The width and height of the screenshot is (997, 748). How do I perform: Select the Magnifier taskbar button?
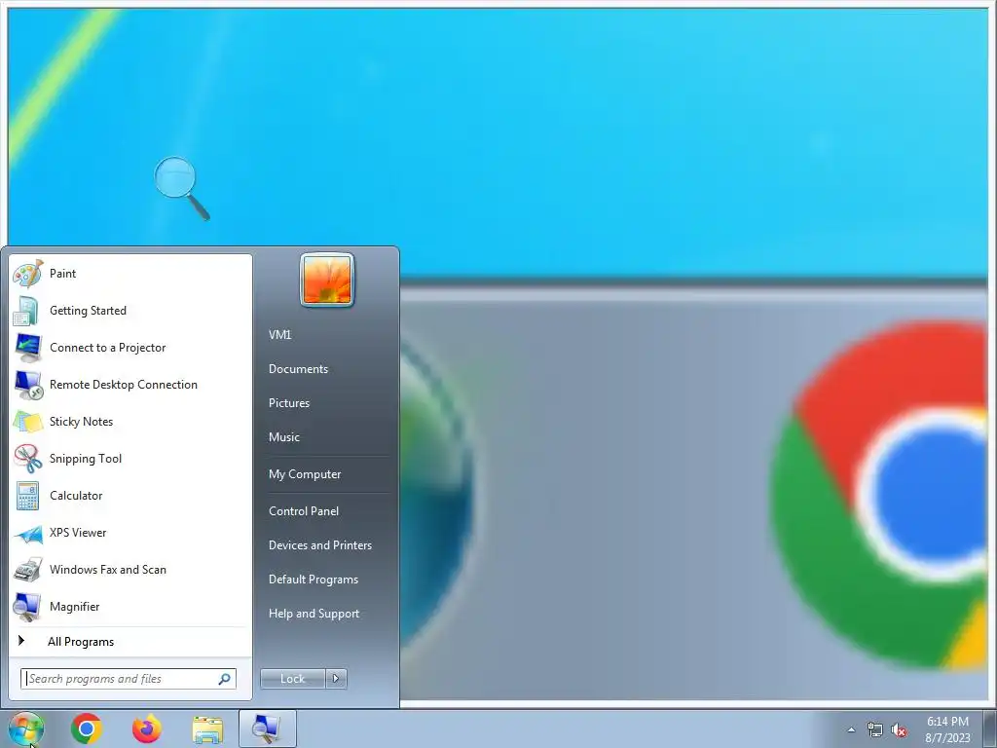267,729
